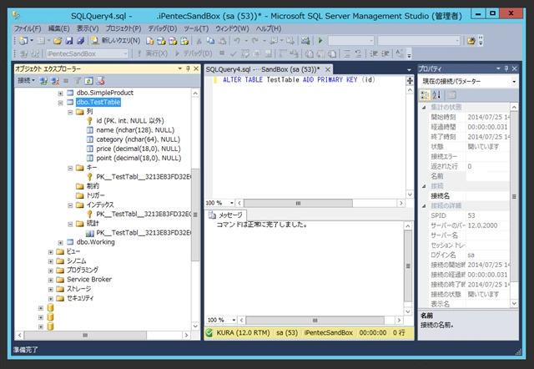Screen dimensions: 534x369
Task: Select the メッセージ results tab
Action: [x=226, y=215]
